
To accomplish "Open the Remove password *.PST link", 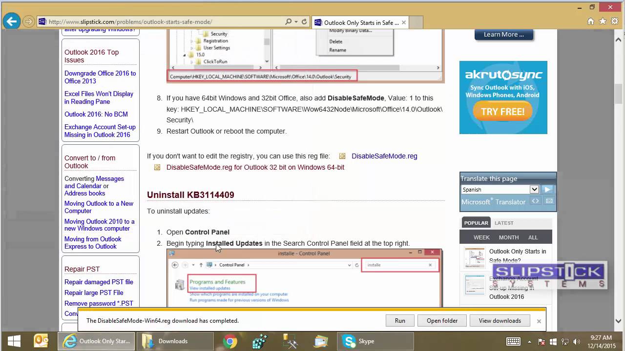I will click(99, 303).
